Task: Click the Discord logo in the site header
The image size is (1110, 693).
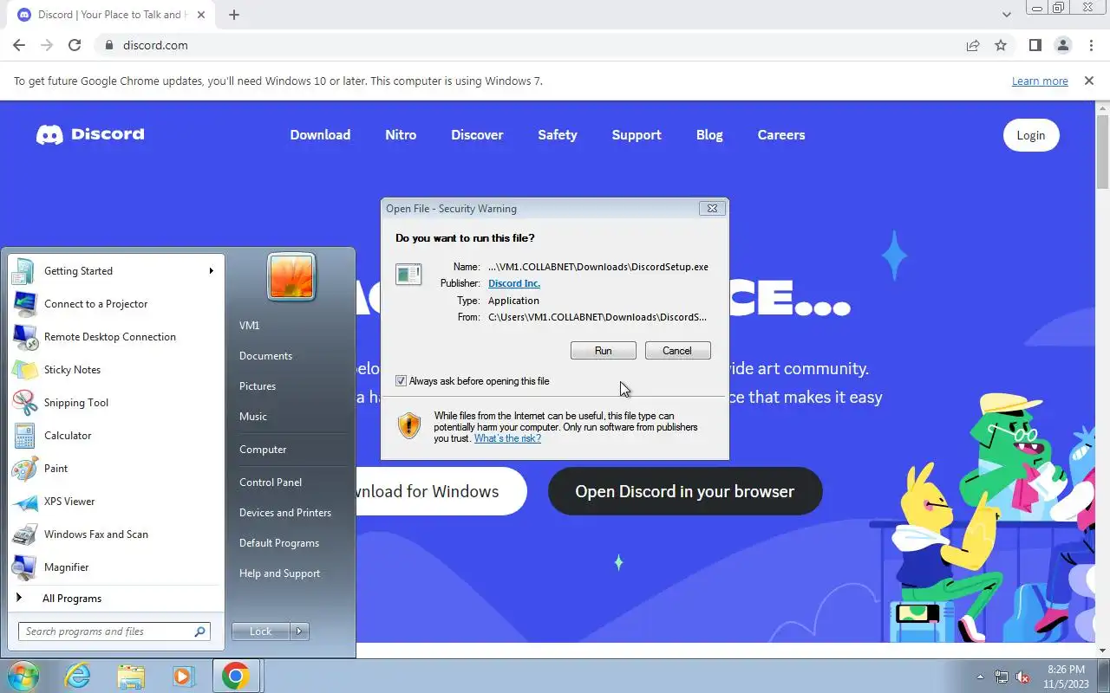Action: pyautogui.click(x=90, y=134)
